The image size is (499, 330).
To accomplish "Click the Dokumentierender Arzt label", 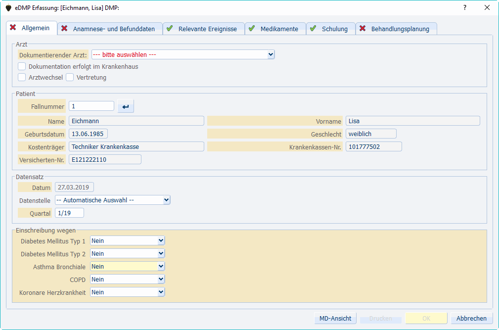I will click(x=53, y=55).
